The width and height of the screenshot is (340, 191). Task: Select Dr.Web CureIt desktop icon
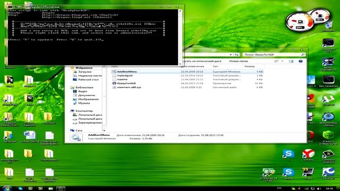tap(328, 138)
